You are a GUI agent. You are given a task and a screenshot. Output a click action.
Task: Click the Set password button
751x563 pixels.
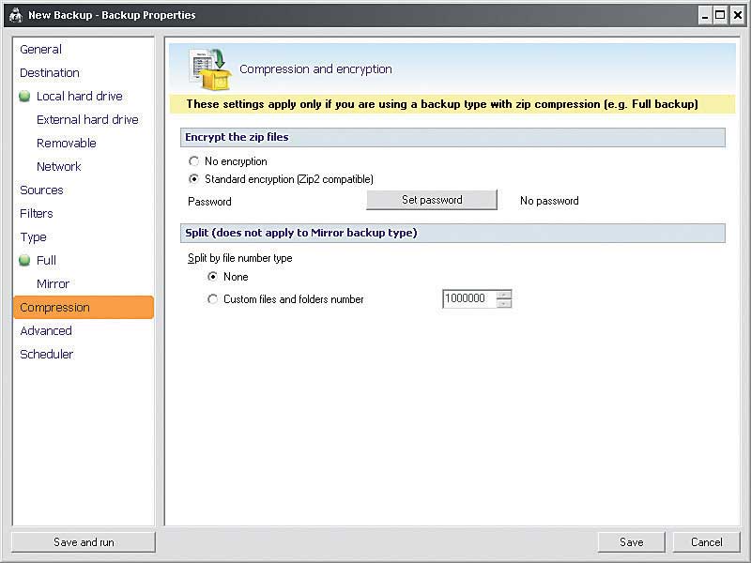(432, 200)
